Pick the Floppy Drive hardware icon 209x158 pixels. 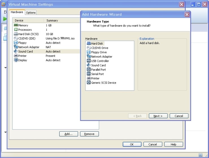(x=89, y=52)
